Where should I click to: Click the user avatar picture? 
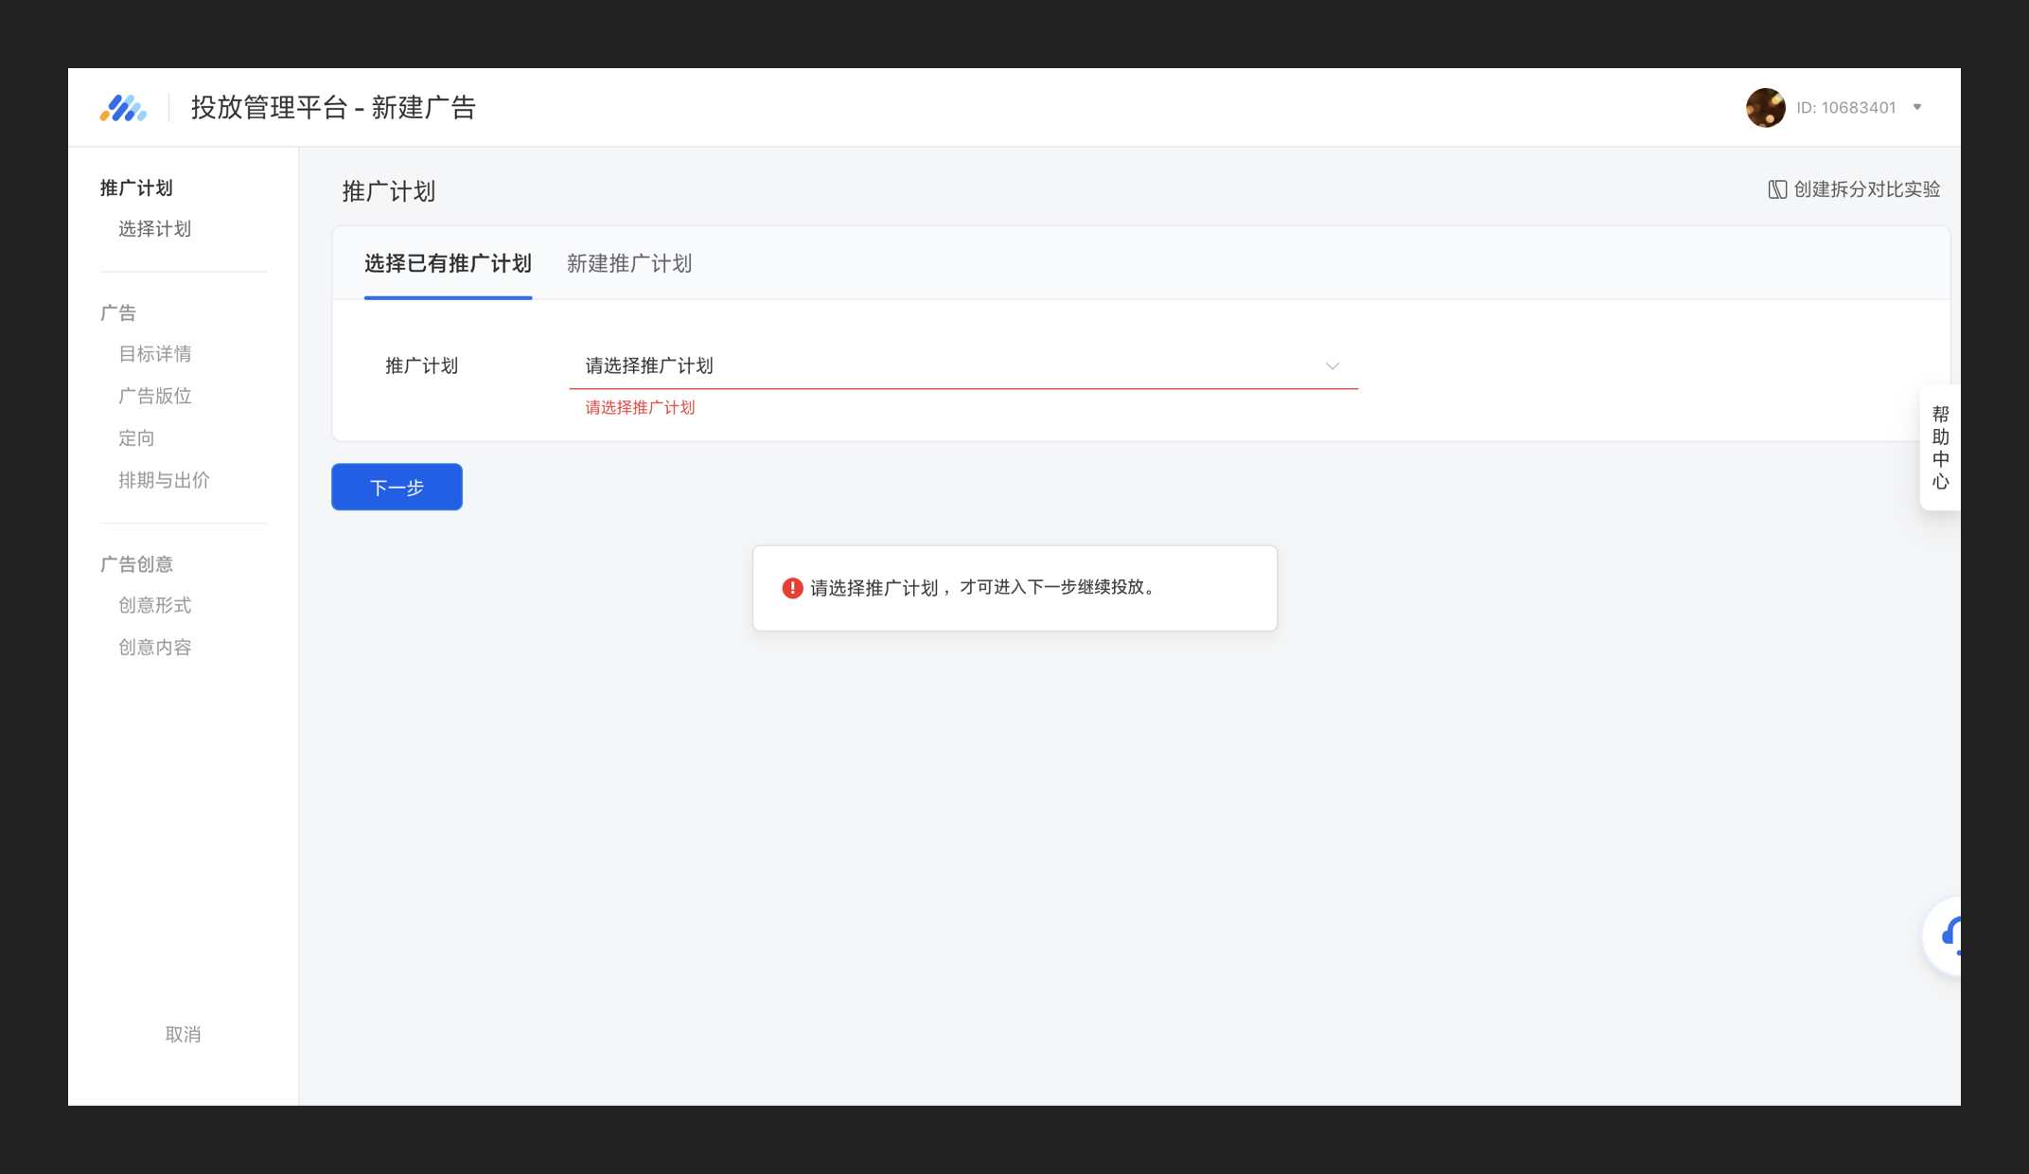(x=1765, y=108)
